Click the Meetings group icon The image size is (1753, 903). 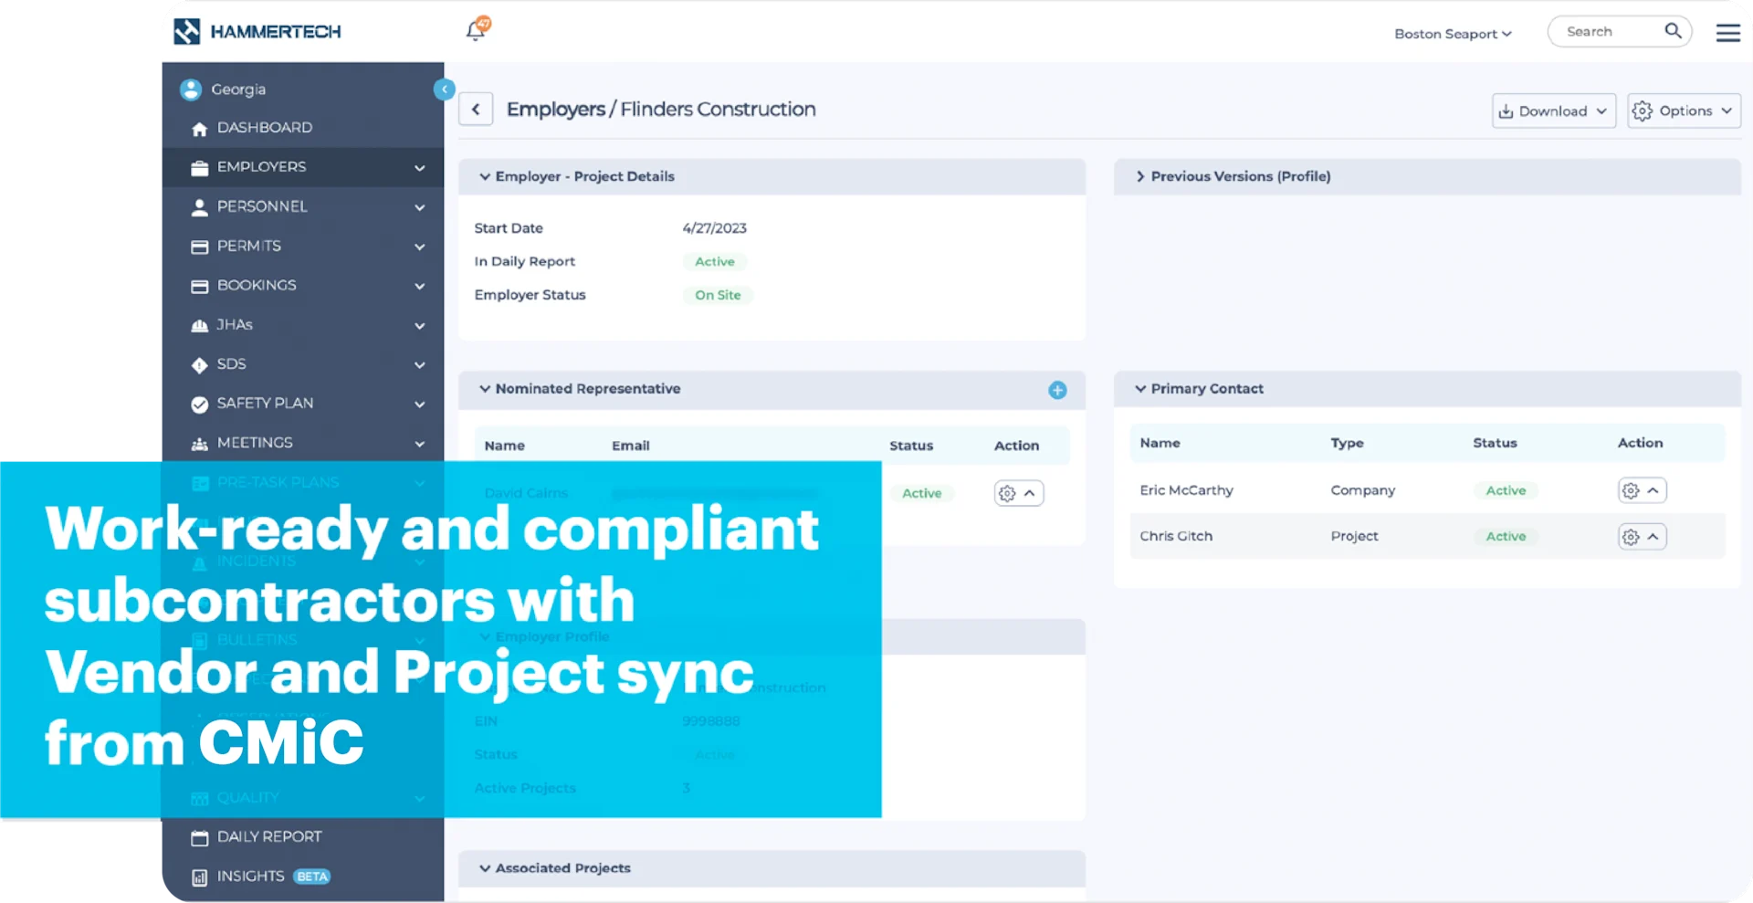[x=200, y=444]
